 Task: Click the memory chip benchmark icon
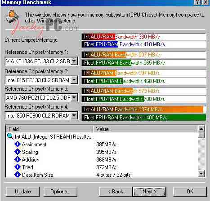12,16
